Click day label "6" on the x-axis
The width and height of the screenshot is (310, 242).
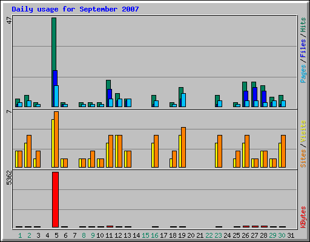[65, 235]
